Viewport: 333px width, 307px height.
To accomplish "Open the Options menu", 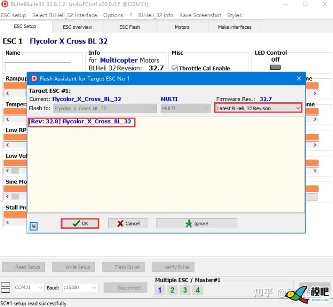I will [x=113, y=15].
